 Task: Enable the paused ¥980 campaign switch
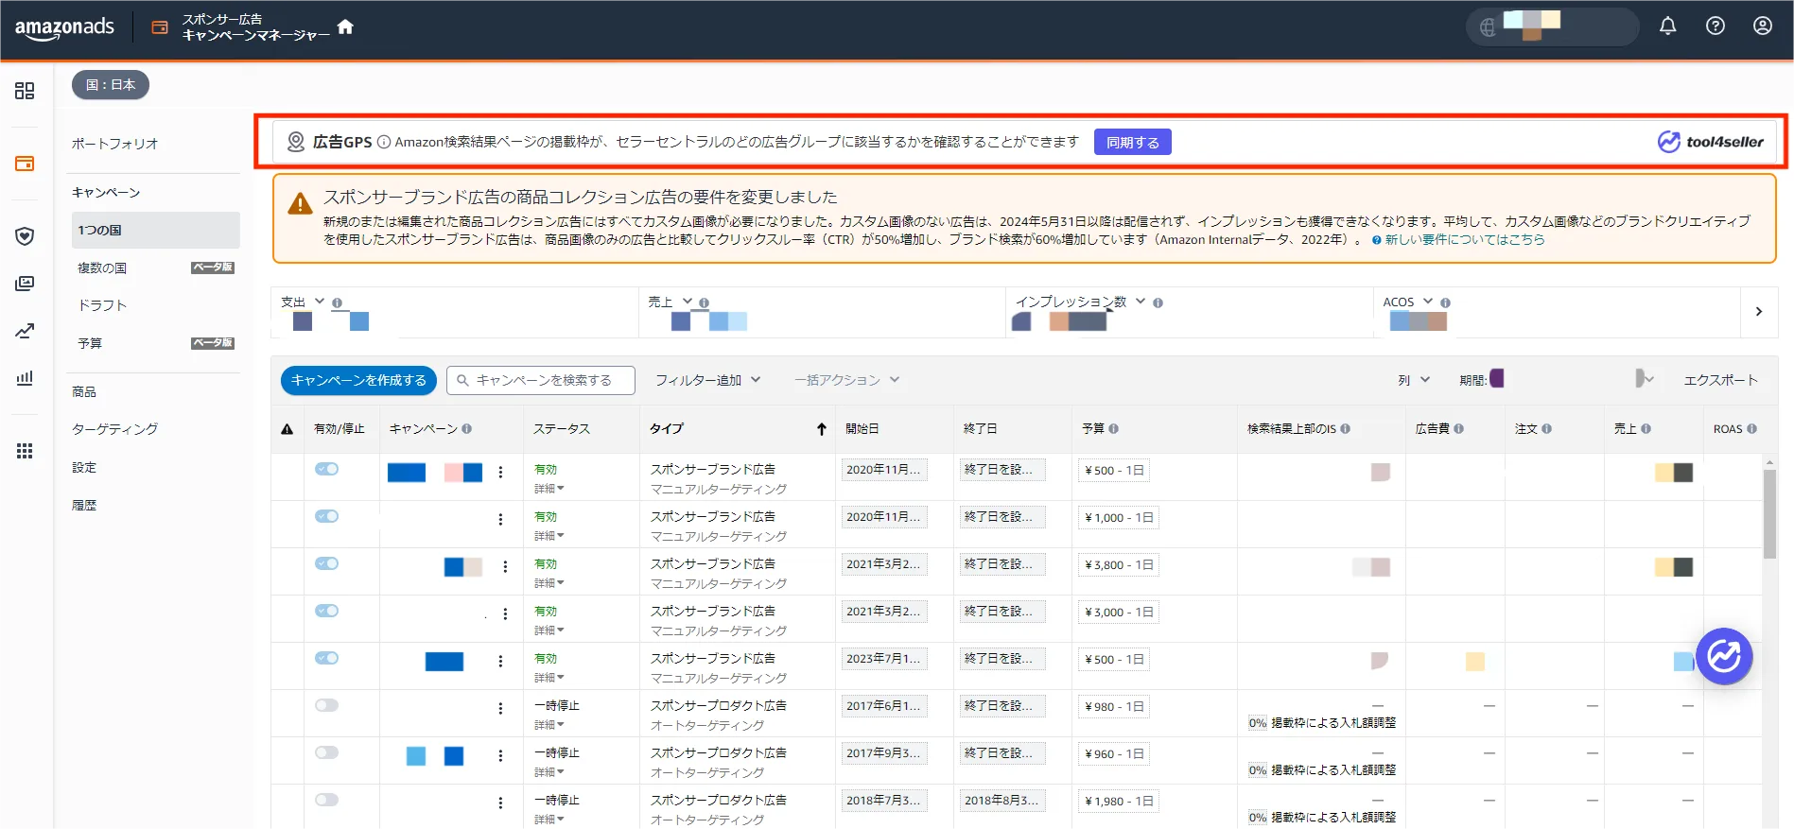[327, 705]
